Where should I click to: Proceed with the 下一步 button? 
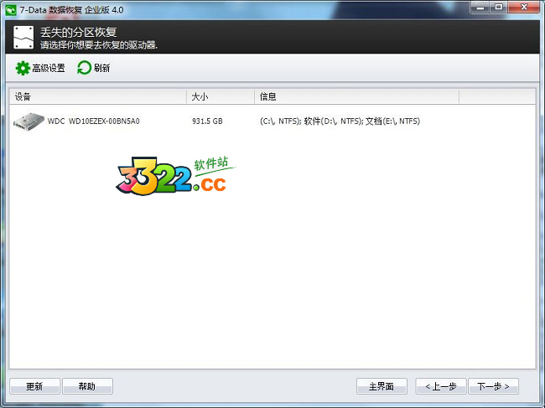tap(493, 386)
